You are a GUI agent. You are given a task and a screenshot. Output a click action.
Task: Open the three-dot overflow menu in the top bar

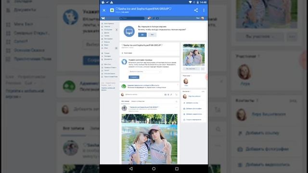pyautogui.click(x=204, y=10)
